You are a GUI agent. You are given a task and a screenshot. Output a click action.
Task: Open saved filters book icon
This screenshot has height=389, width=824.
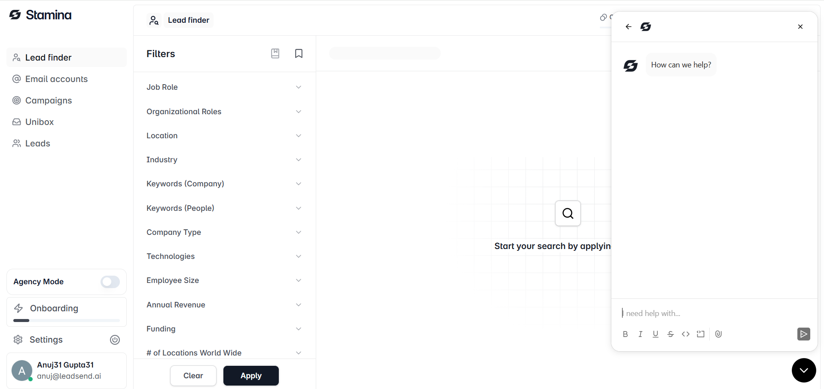(275, 53)
